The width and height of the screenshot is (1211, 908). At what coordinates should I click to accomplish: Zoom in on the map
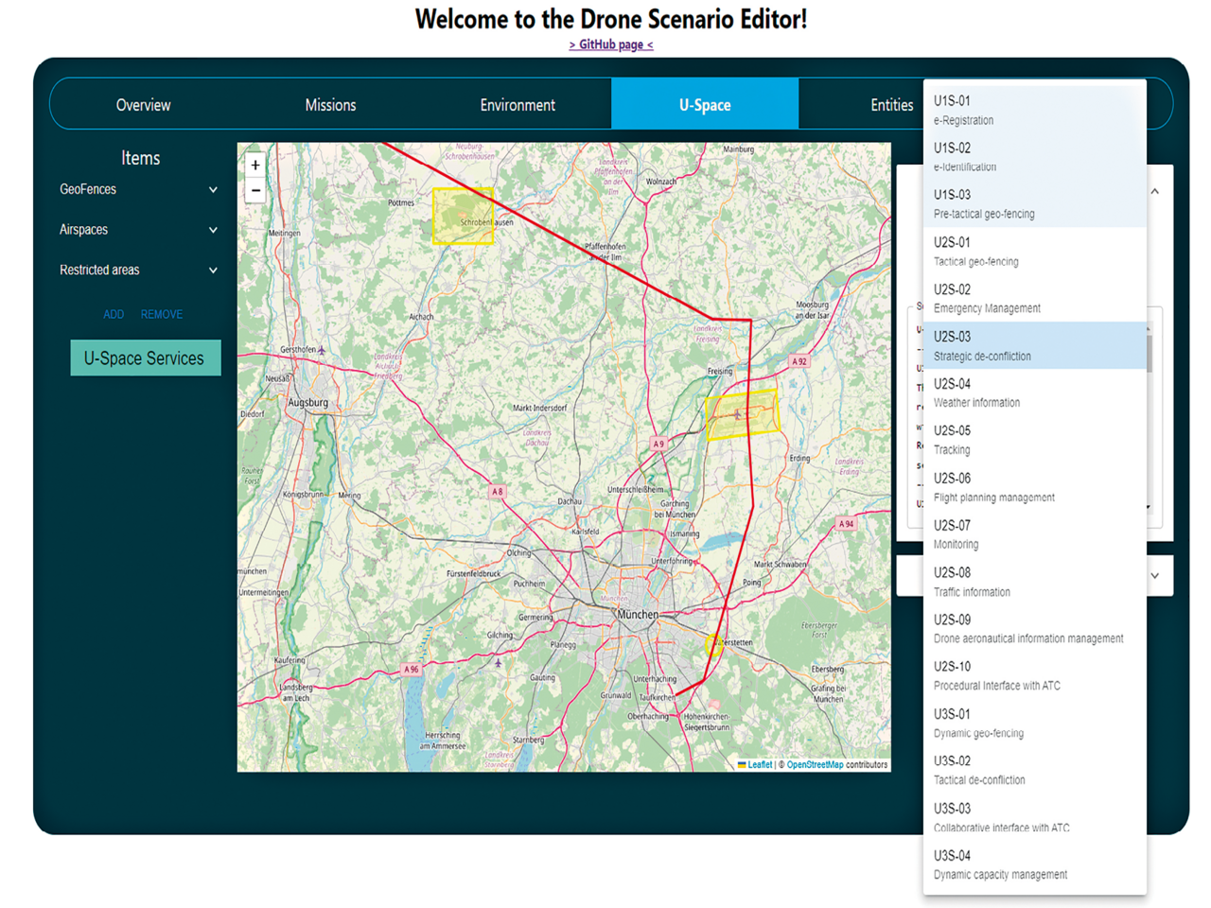(x=255, y=166)
